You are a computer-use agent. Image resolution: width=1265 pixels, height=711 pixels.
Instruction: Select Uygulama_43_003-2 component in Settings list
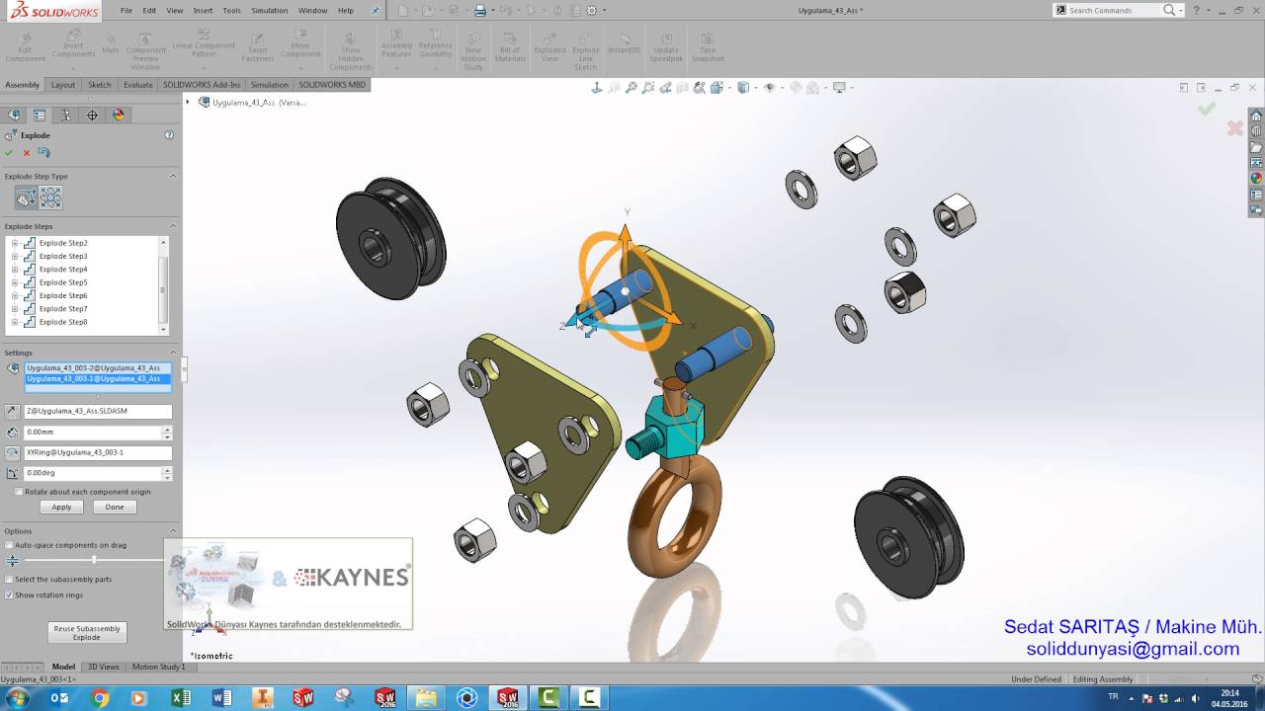[x=98, y=367]
